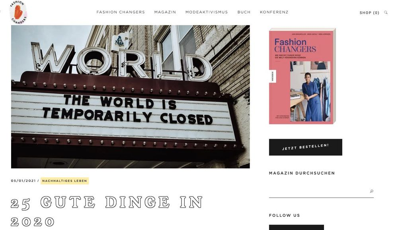The image size is (398, 230).
Task: Open search via top-right magnifier icon
Action: pyautogui.click(x=386, y=12)
